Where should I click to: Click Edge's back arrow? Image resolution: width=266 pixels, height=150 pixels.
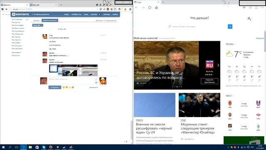pyautogui.click(x=137, y=7)
